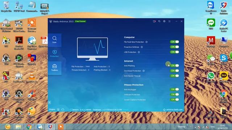Viewport: 232px width, 130px height.
Task: Click the ENG language indicator
Action: coord(213,127)
